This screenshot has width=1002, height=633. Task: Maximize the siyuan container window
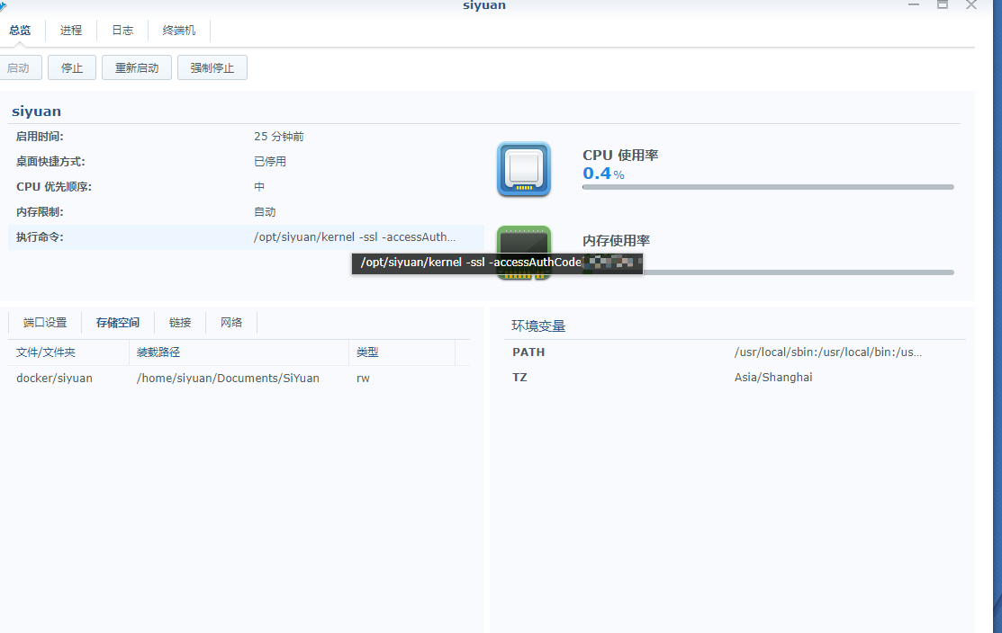[943, 5]
